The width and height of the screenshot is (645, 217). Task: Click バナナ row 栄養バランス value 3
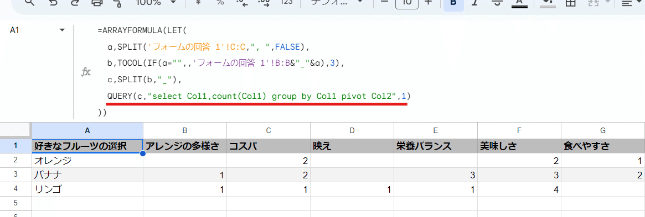coord(435,174)
